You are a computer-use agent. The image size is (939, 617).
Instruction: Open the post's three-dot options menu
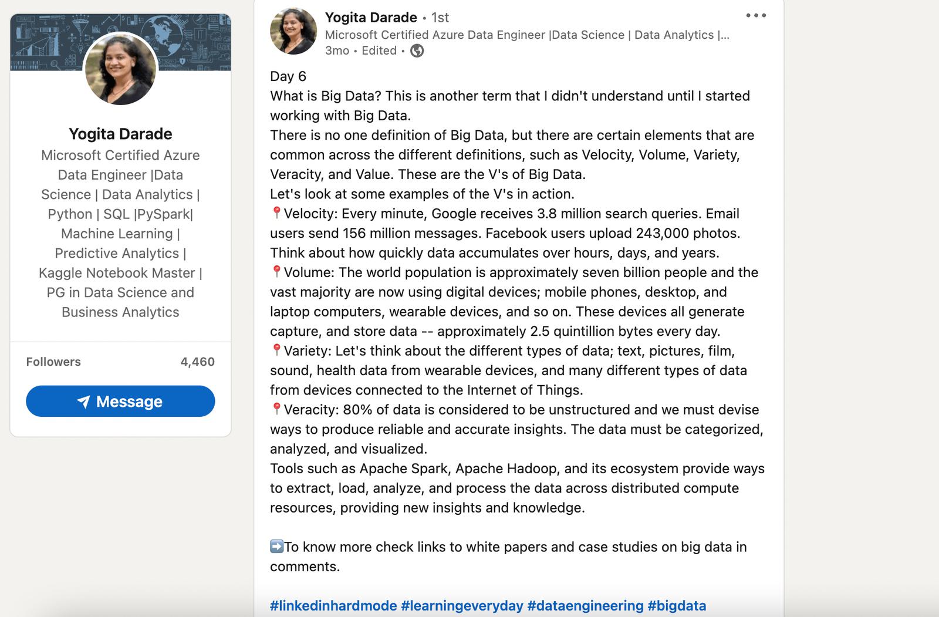756,15
